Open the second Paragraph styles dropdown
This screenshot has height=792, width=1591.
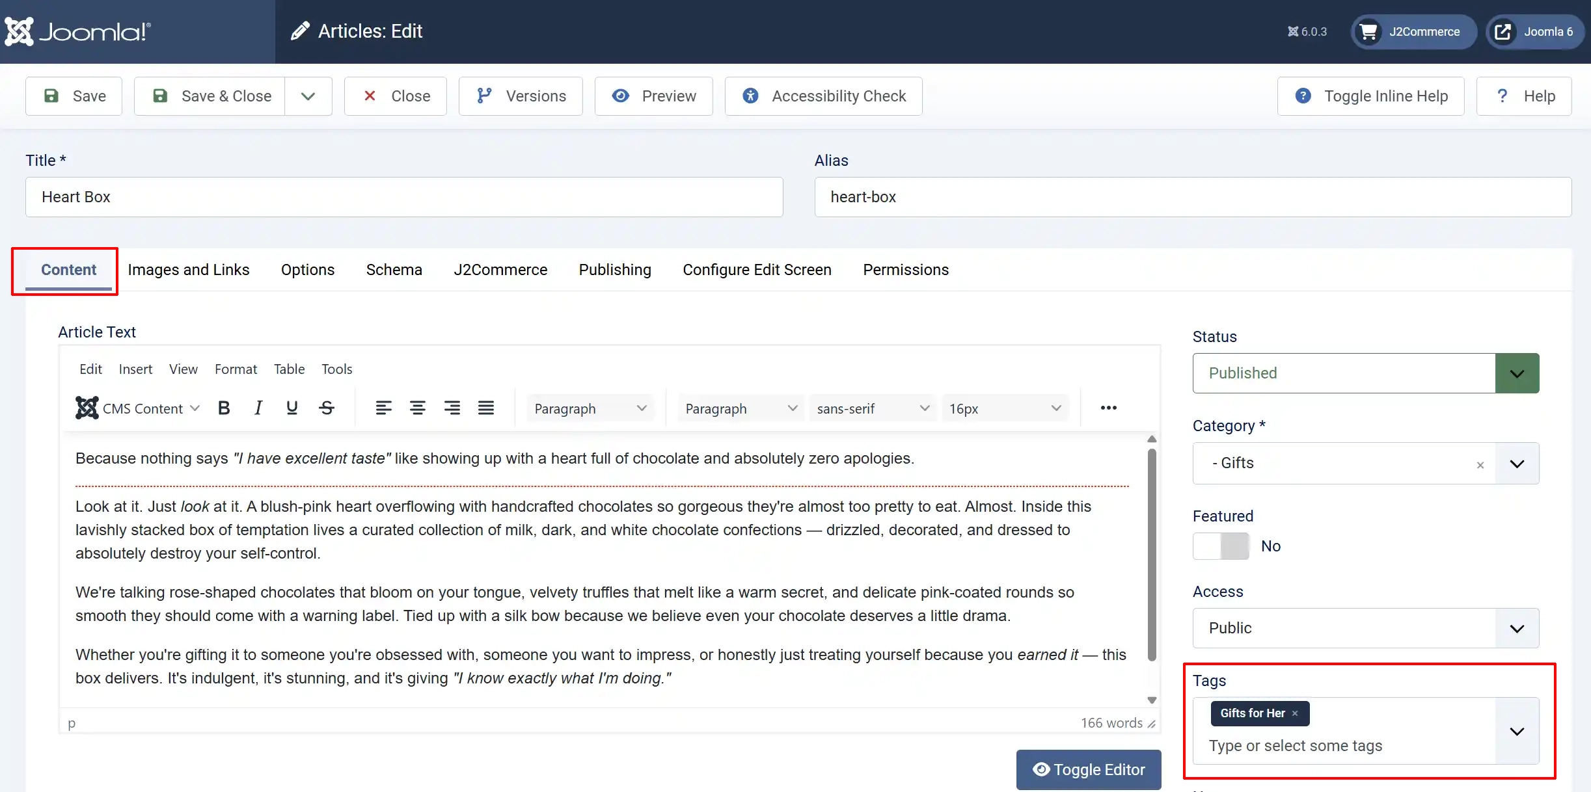(741, 408)
